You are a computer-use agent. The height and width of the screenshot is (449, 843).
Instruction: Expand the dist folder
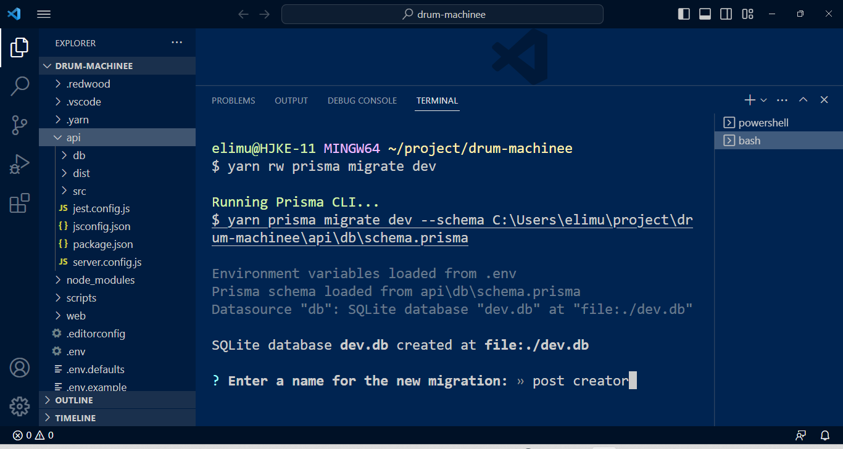(x=117, y=173)
